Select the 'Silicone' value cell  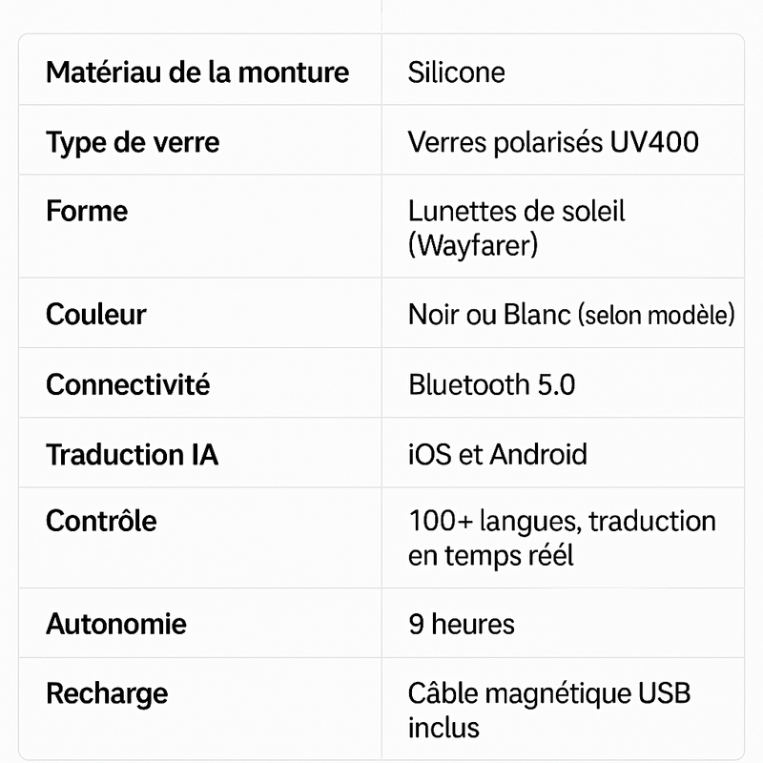point(563,70)
